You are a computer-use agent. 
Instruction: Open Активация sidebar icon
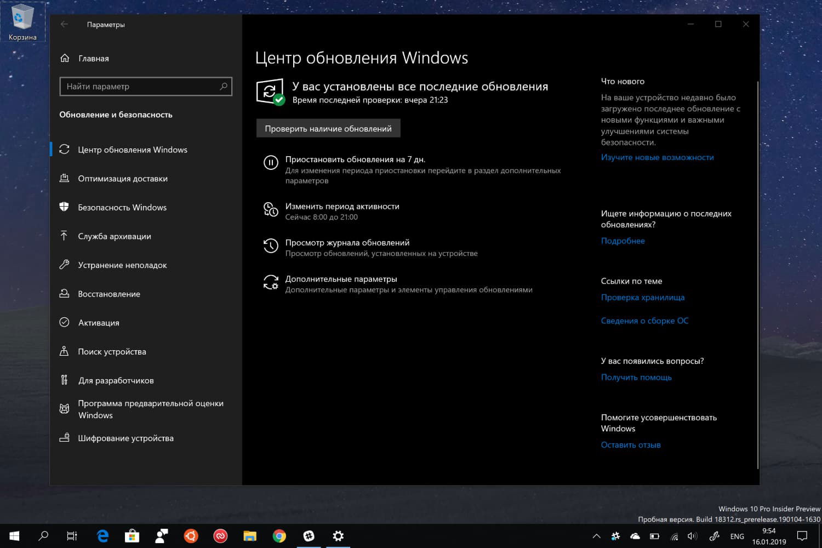click(x=65, y=322)
